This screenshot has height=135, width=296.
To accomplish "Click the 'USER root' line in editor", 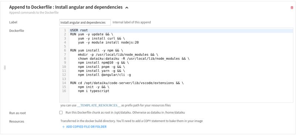I will pyautogui.click(x=79, y=30).
